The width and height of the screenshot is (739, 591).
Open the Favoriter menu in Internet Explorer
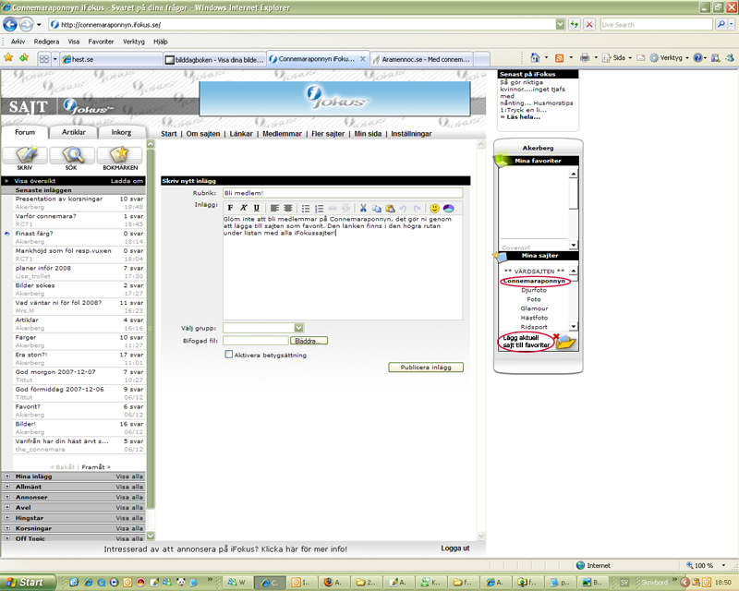point(101,42)
